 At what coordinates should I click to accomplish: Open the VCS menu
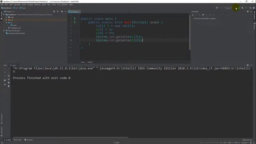pyautogui.click(x=59, y=4)
